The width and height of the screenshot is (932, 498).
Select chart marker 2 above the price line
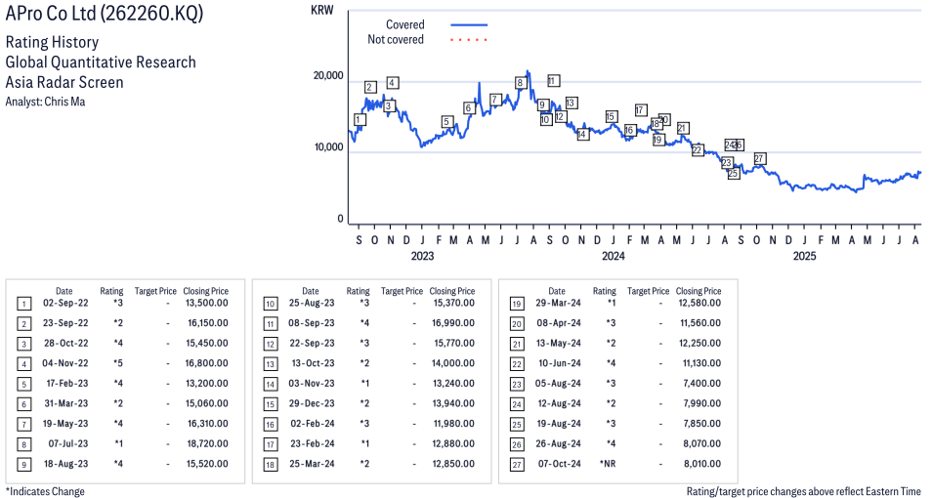[369, 87]
